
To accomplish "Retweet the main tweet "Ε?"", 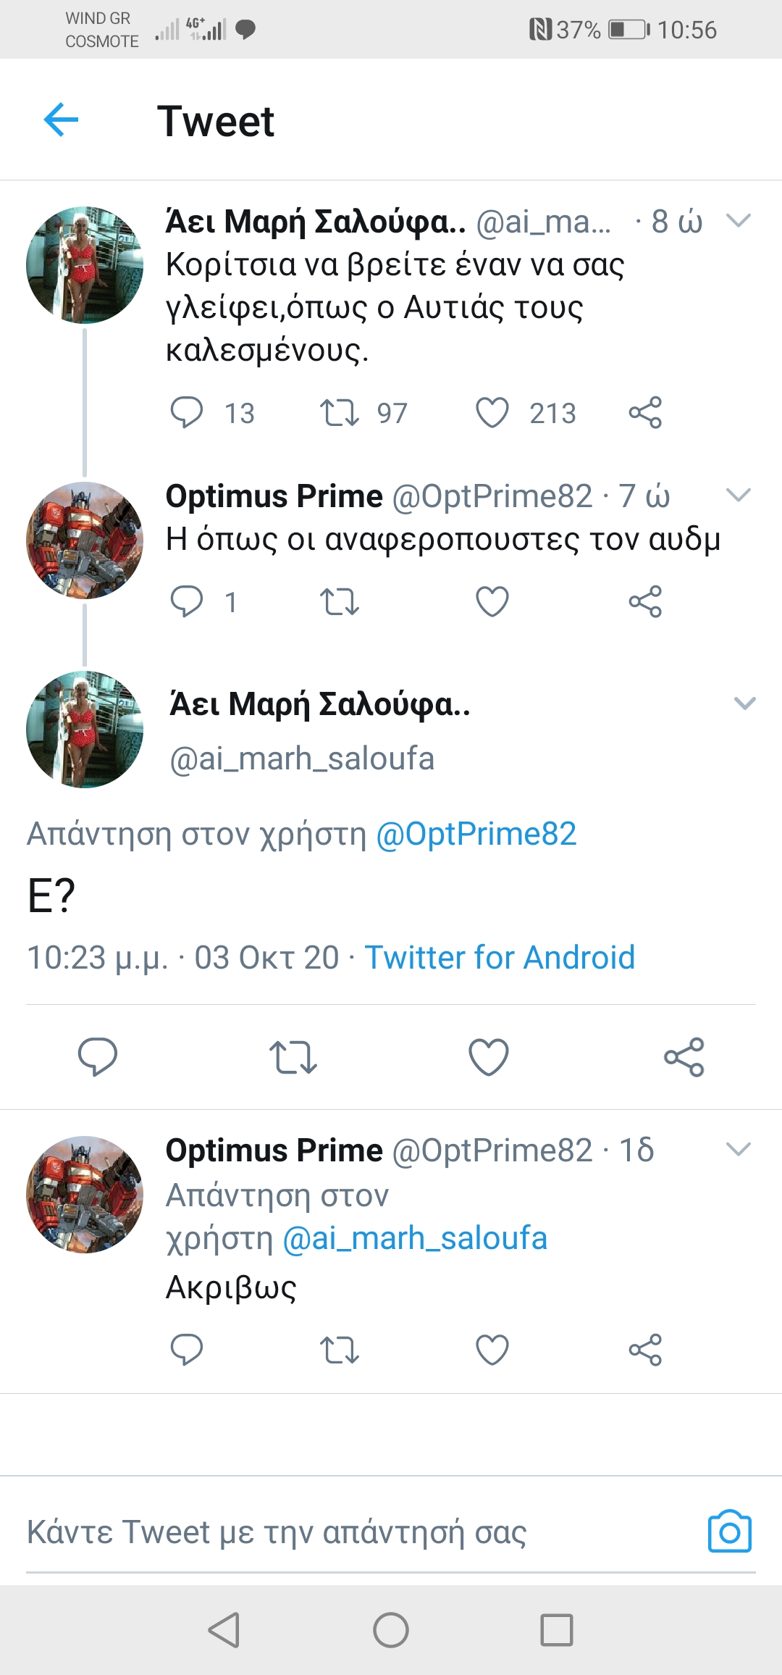I will pos(293,1056).
